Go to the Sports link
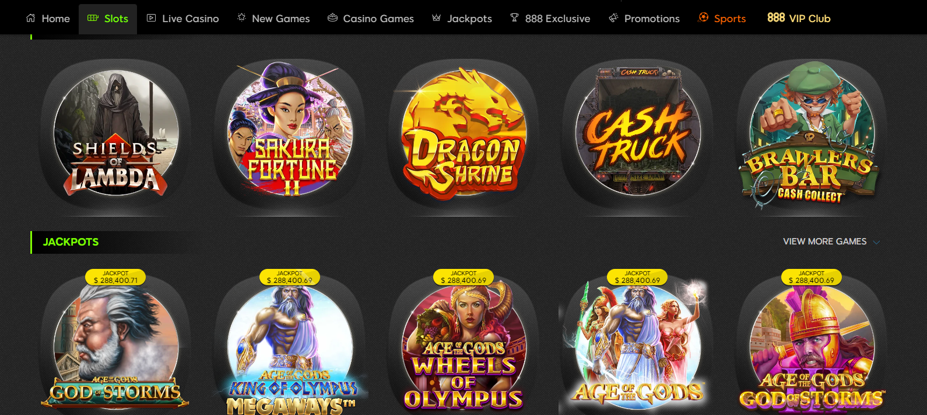 (x=722, y=19)
